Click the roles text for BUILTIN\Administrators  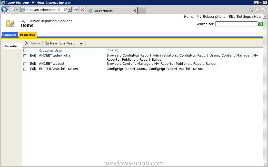[x=155, y=69]
